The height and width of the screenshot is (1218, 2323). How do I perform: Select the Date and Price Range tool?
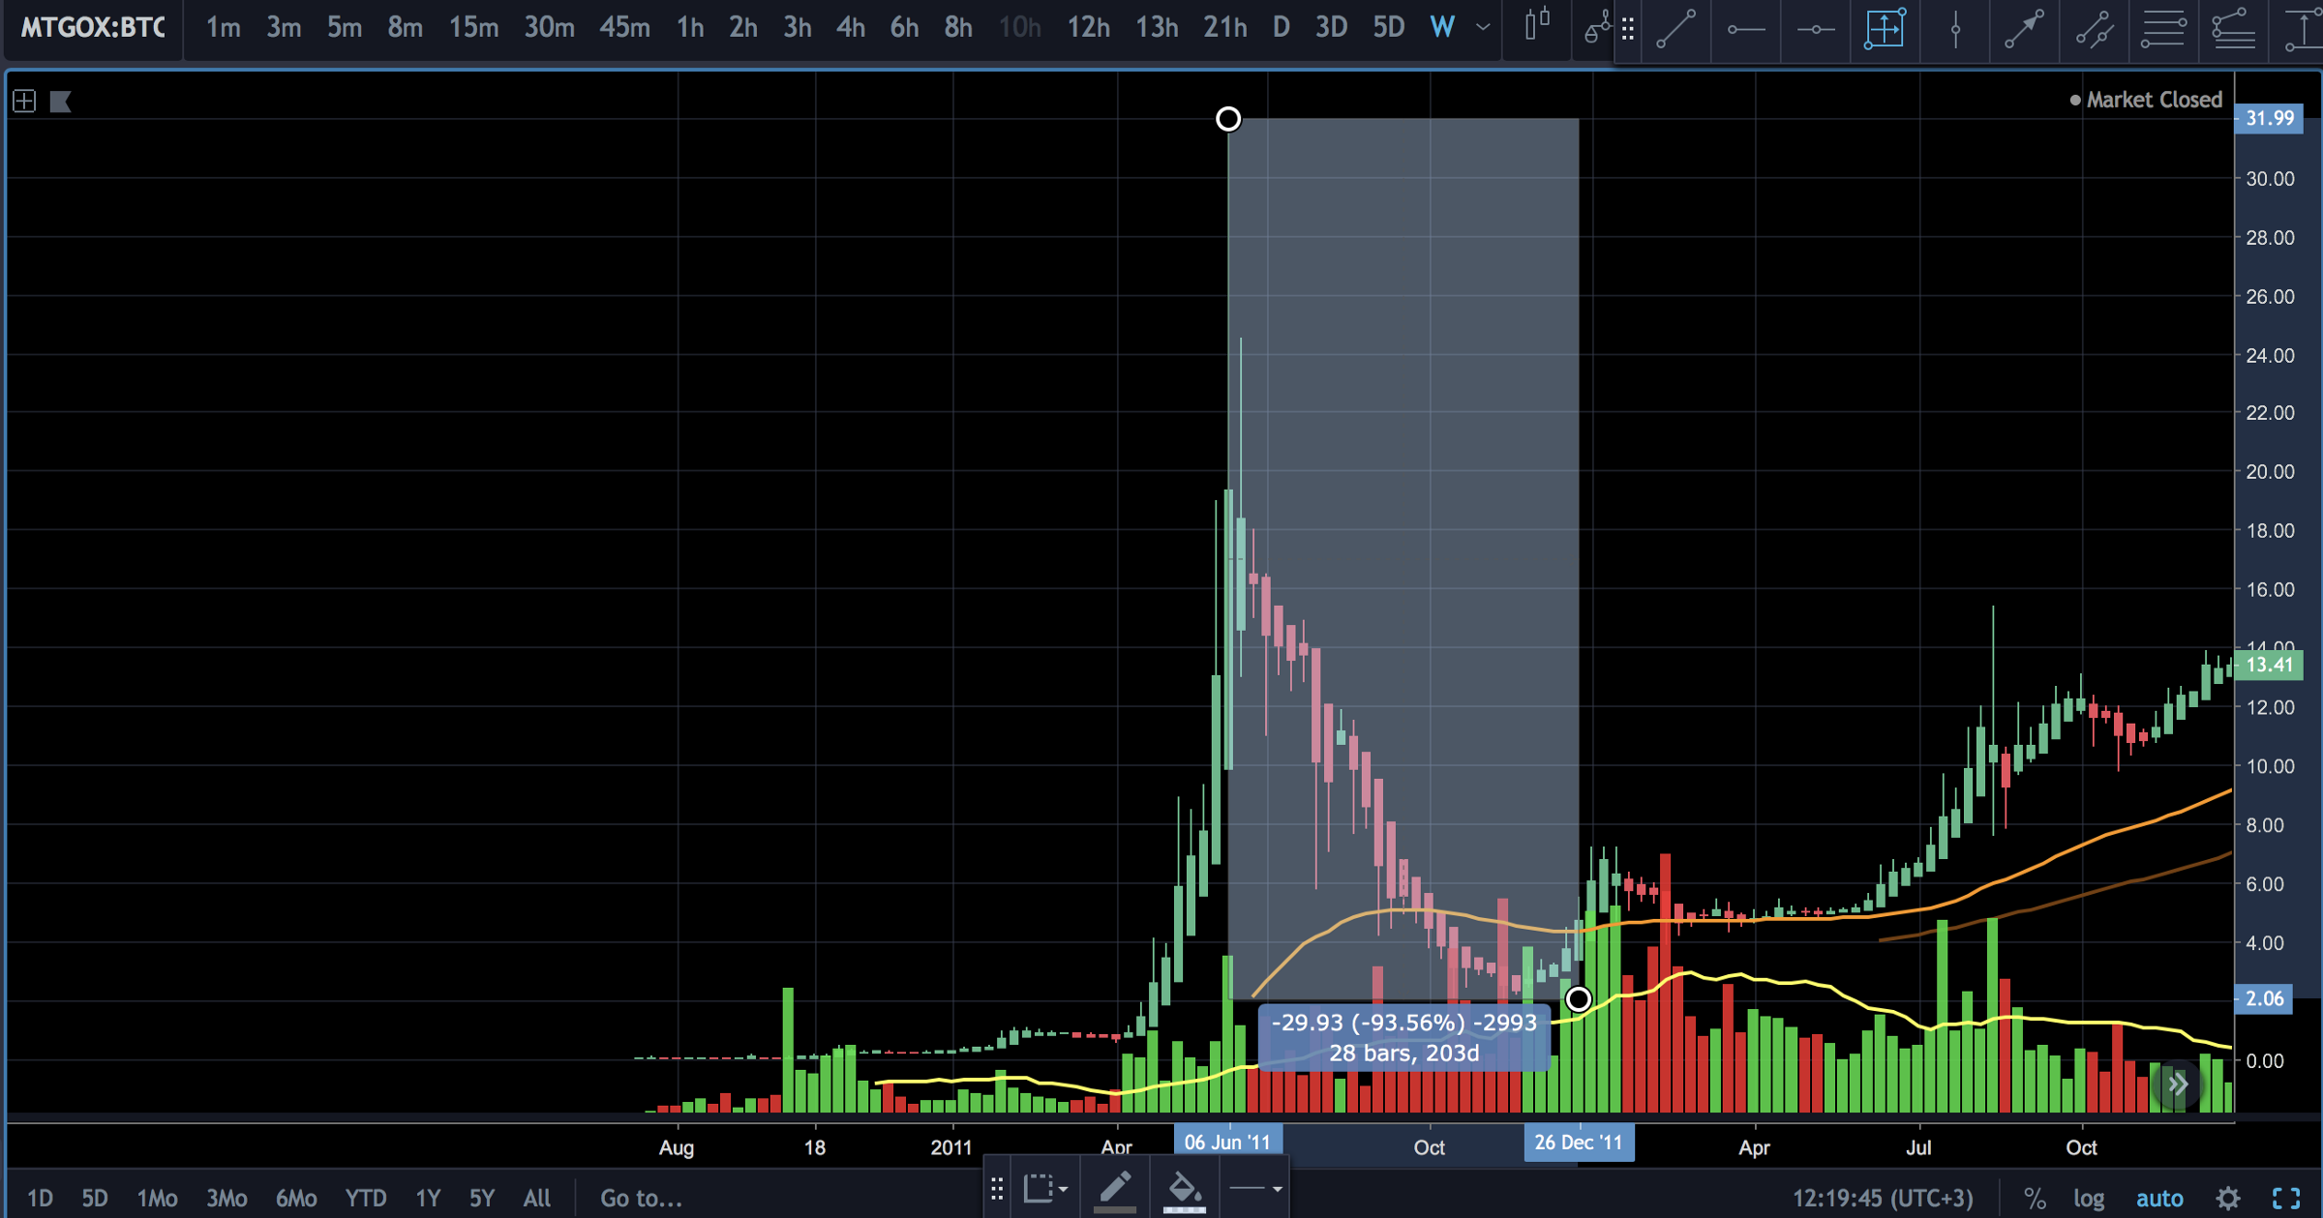click(1885, 28)
